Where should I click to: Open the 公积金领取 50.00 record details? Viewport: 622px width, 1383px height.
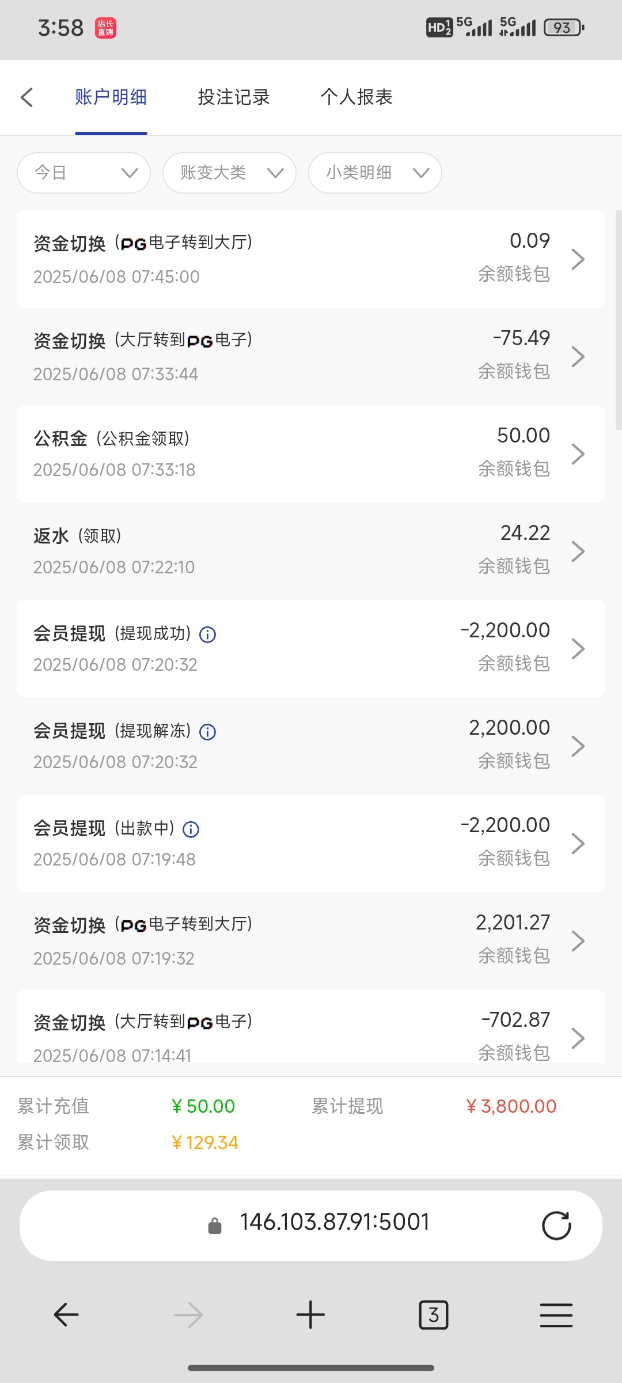[x=311, y=454]
